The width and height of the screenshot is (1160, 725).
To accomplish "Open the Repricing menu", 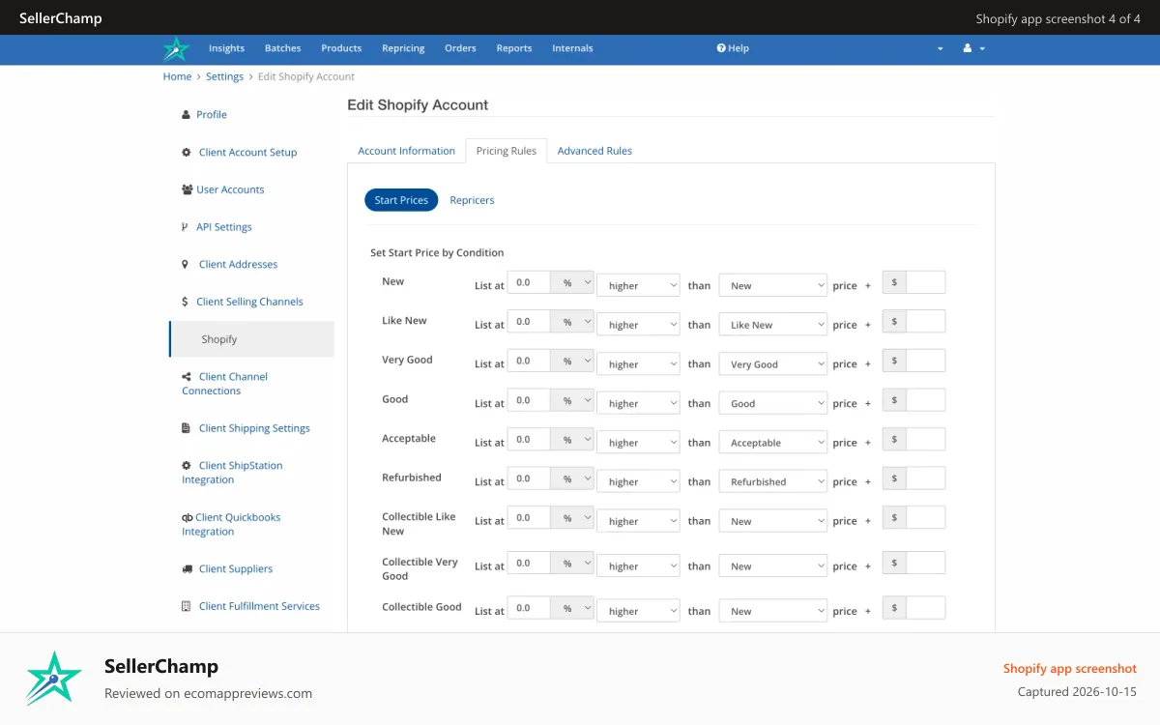I will click(403, 48).
